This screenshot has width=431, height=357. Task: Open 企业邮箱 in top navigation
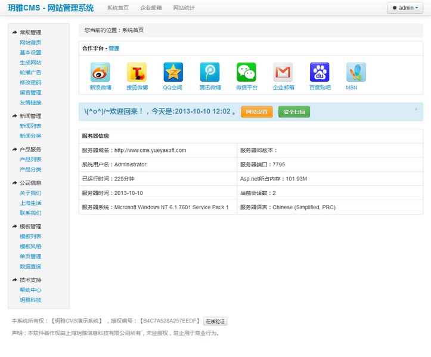[151, 8]
